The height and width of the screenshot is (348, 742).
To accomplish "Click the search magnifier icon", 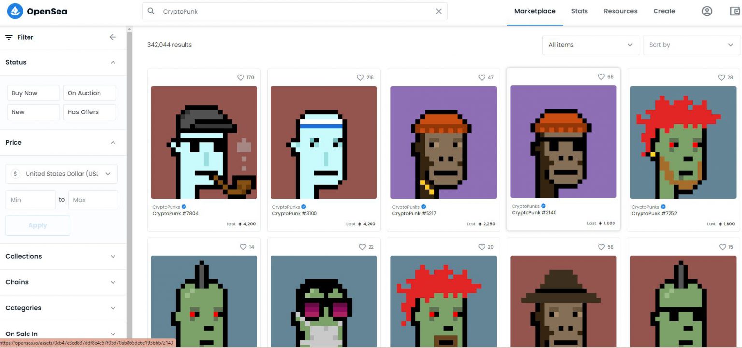I will (150, 11).
